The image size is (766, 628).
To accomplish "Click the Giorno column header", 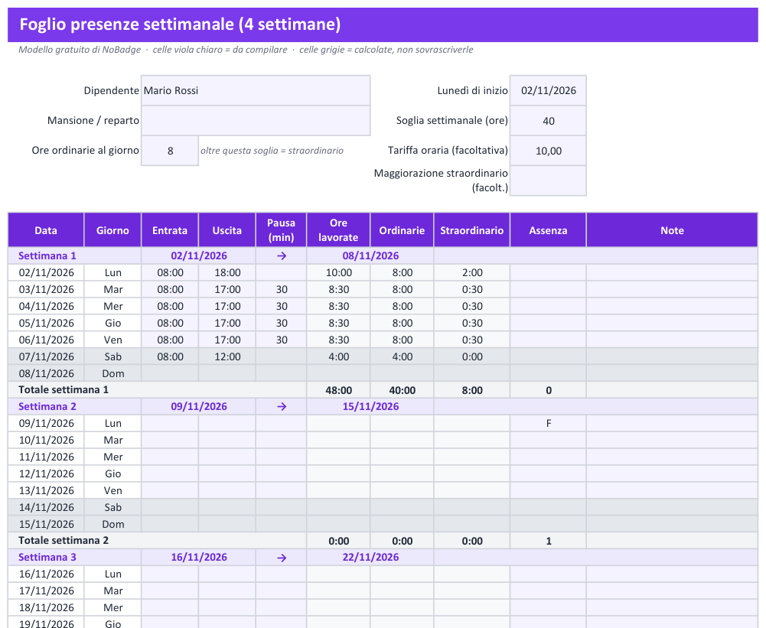I will [112, 230].
